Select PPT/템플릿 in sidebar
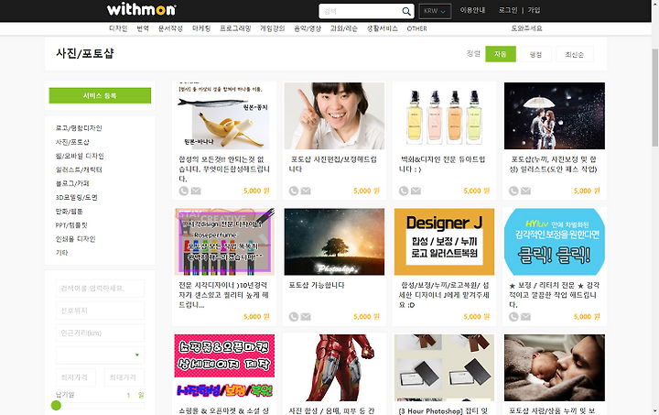Screen dimensions: 659x415 (x=71, y=225)
